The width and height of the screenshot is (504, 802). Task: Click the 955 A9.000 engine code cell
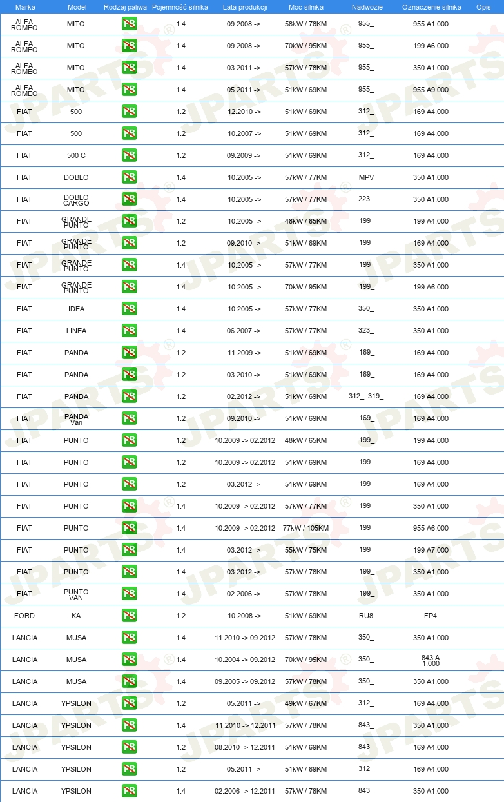[x=431, y=90]
